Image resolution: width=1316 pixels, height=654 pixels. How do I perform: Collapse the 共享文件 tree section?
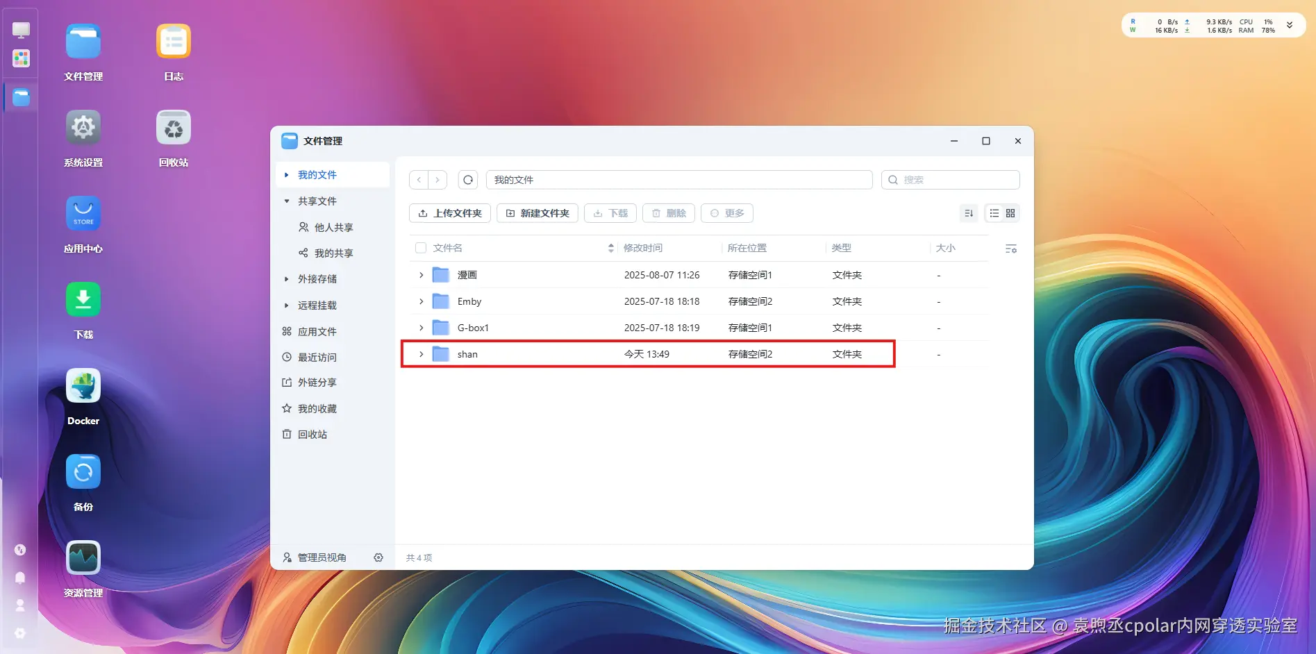click(x=287, y=201)
